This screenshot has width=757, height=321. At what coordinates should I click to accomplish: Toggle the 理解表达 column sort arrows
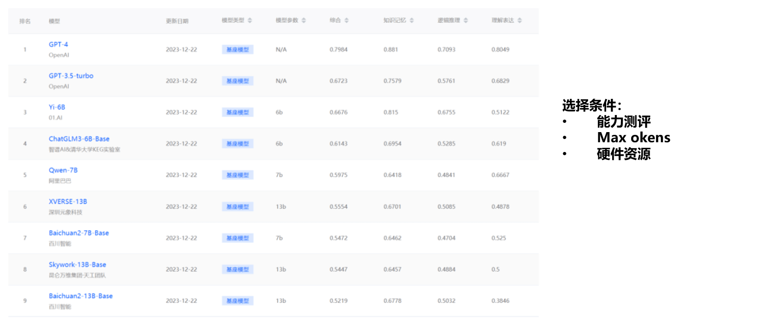click(520, 20)
